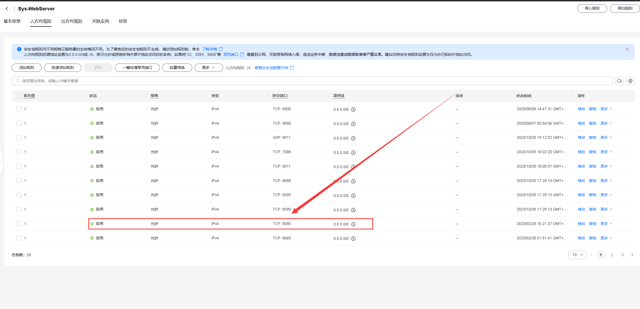Screen dimensions: 640x309
Task: Open table settings gear icon
Action: click(630, 81)
